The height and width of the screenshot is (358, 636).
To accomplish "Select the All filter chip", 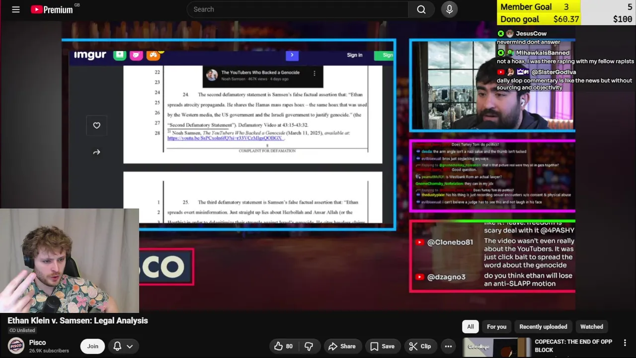I will [470, 327].
